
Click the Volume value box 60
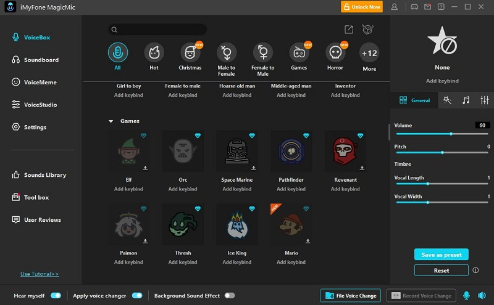482,125
